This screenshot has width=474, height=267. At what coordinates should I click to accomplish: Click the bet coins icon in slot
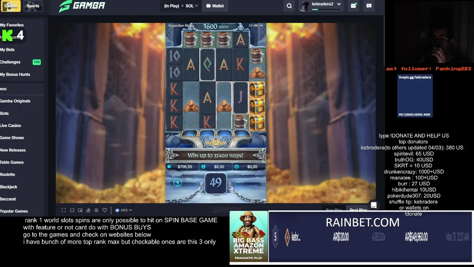[203, 167]
